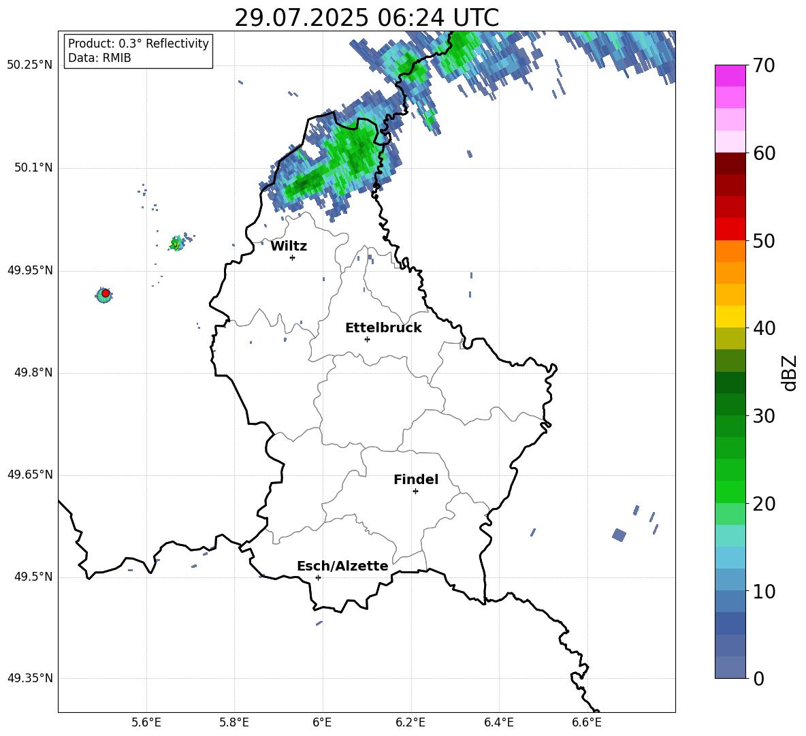The height and width of the screenshot is (736, 806).
Task: Click the dBZ colorbar axis label
Action: click(x=790, y=372)
